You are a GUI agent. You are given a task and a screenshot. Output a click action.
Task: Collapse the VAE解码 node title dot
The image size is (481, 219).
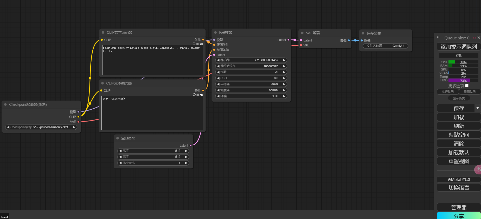(302, 33)
